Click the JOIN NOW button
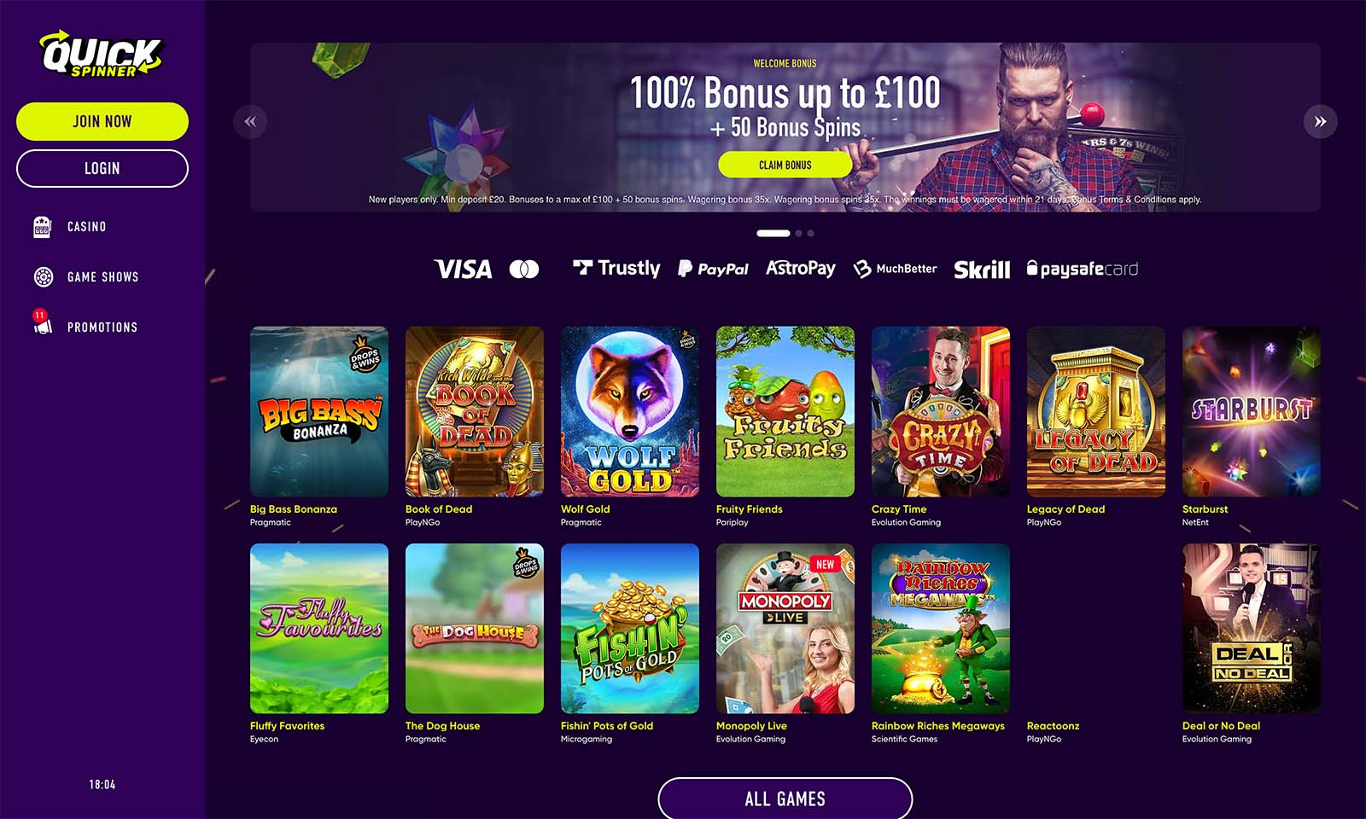 (102, 120)
